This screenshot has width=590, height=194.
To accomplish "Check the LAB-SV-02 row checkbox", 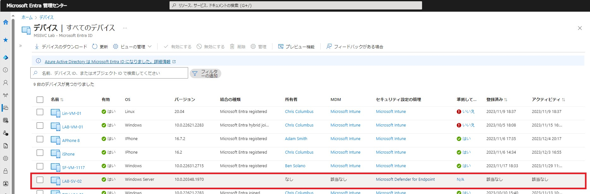I will click(40, 179).
